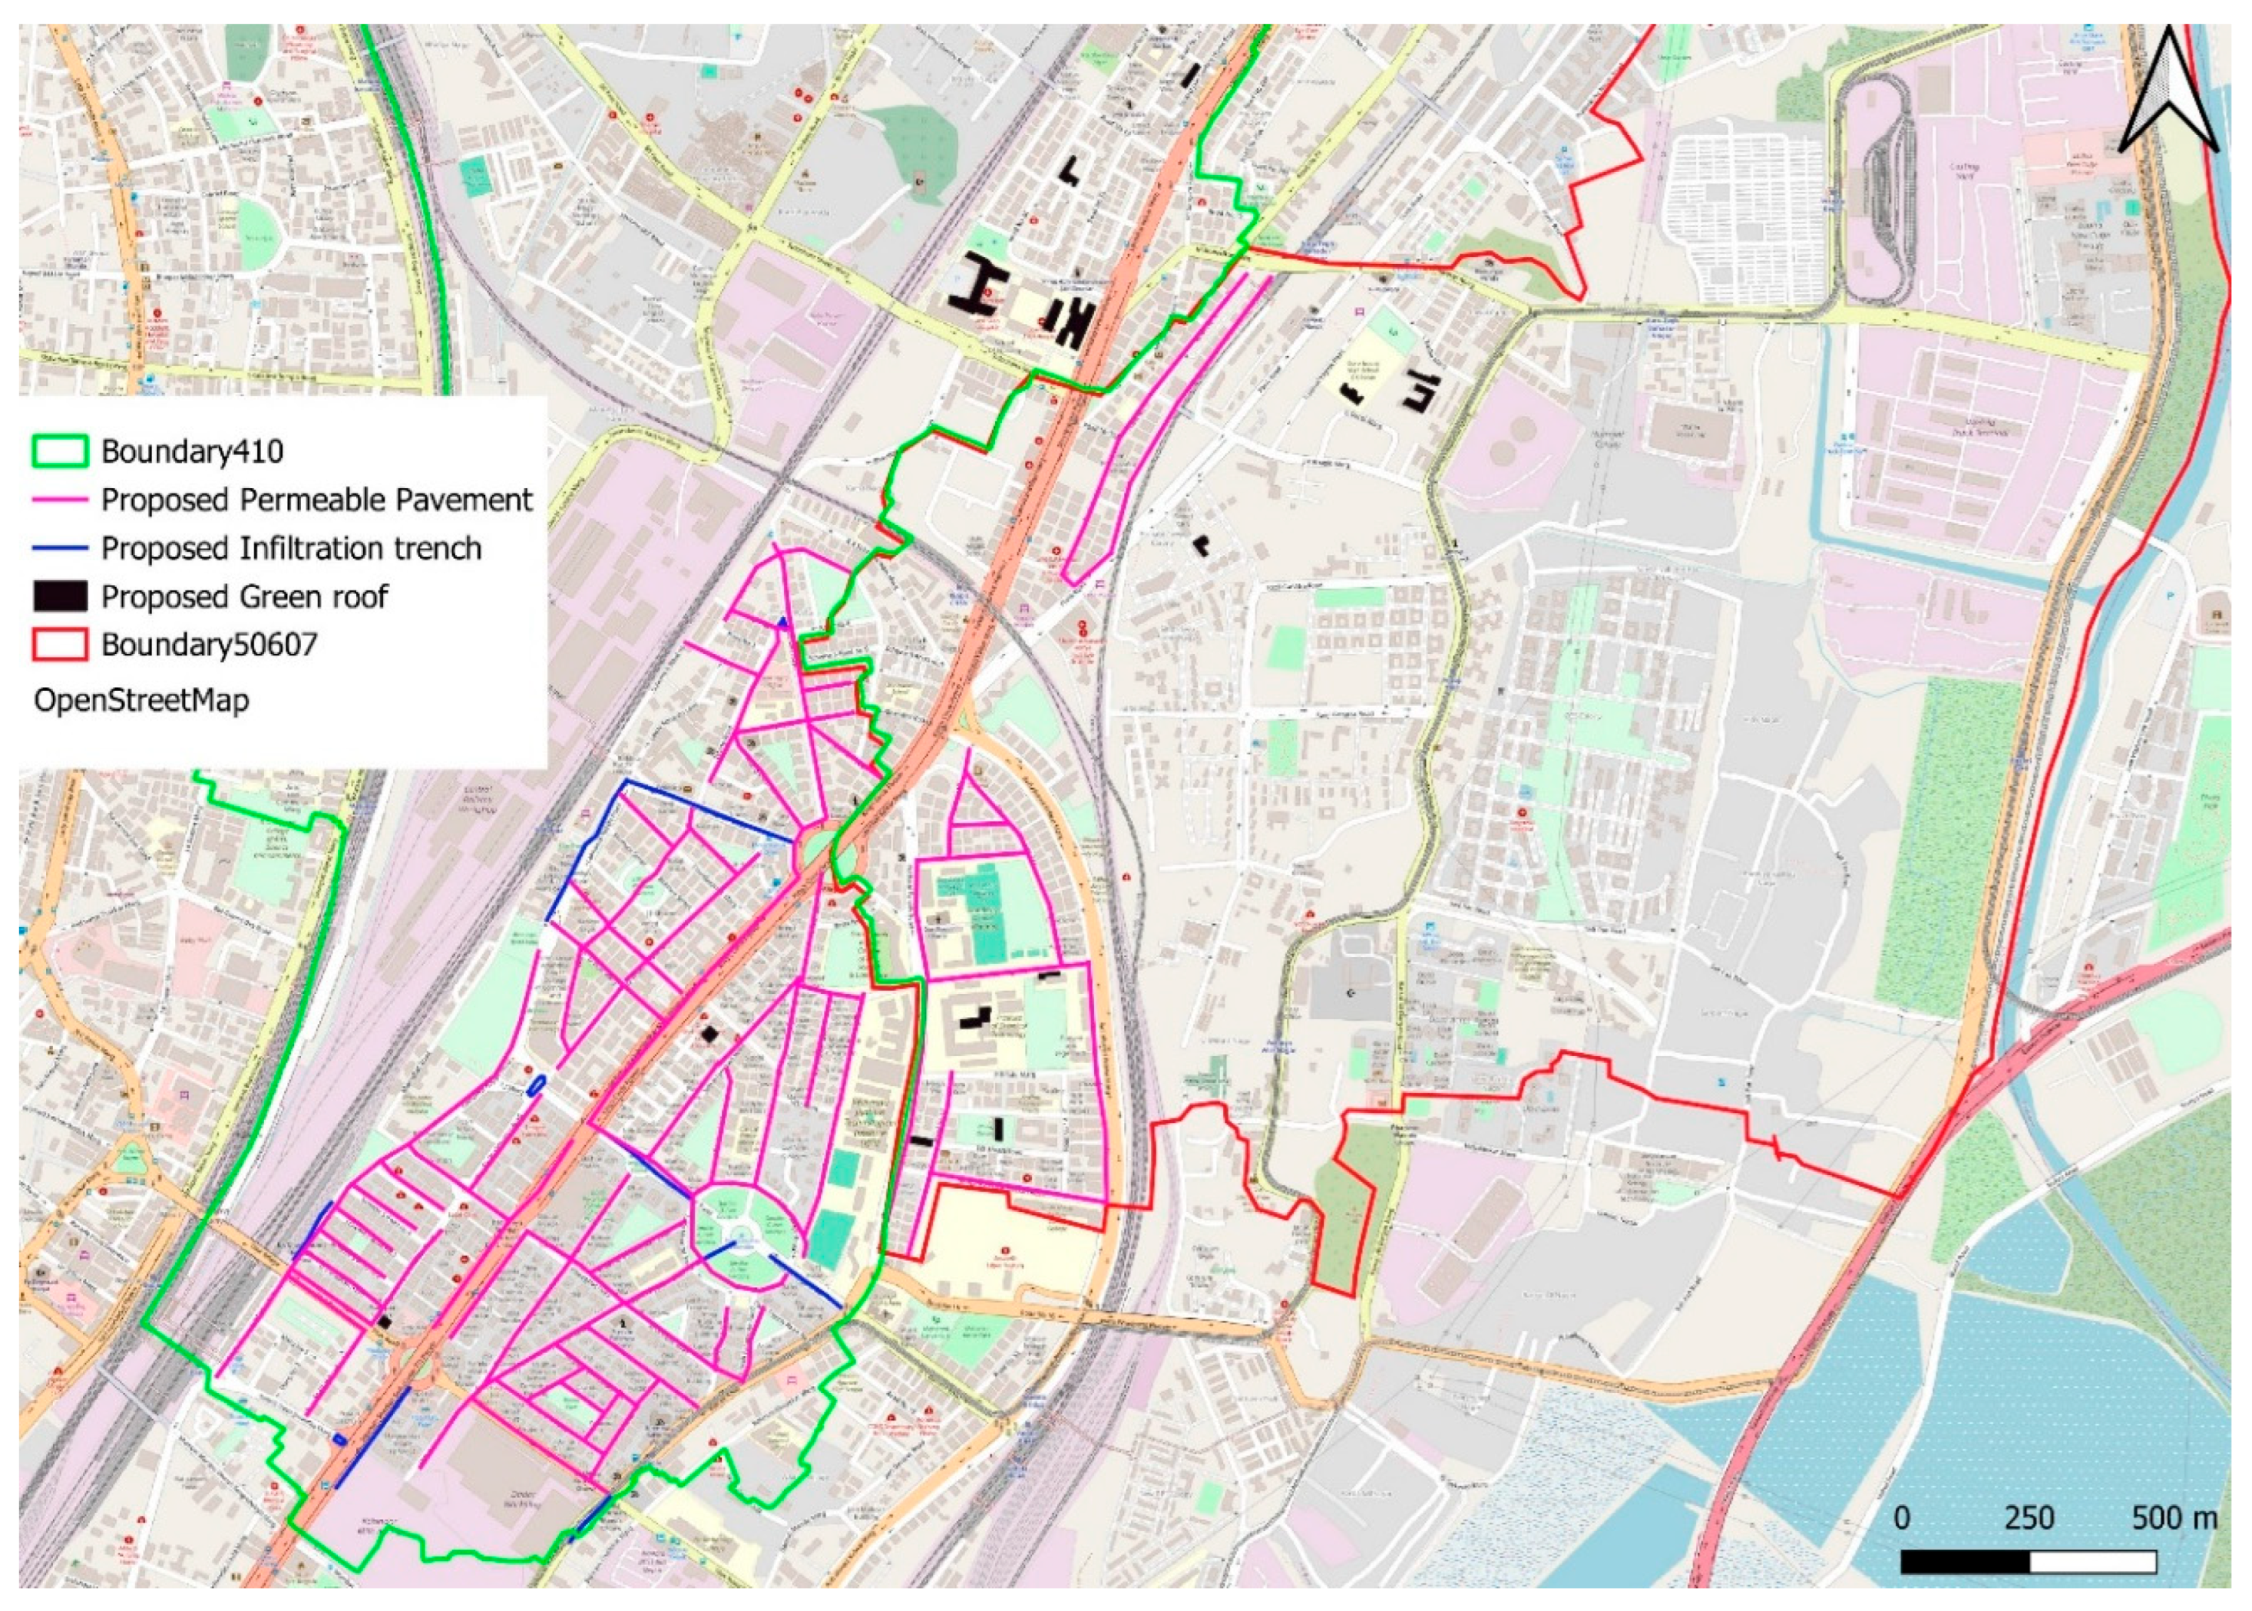
Task: Click the magenta Permeable Pavement legend line
Action: [60, 500]
